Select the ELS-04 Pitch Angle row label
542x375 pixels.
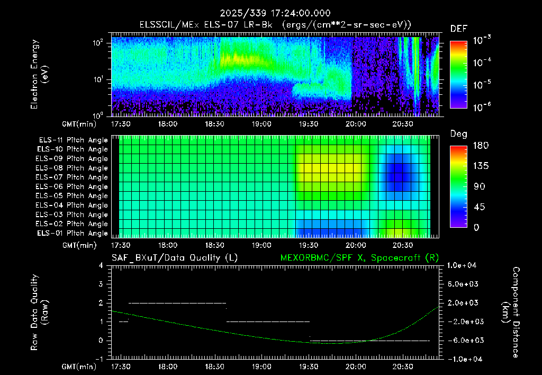(x=71, y=206)
